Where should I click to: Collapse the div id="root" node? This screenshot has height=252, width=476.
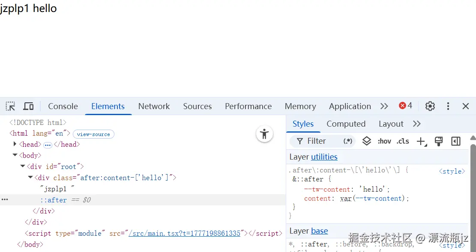[x=22, y=166]
